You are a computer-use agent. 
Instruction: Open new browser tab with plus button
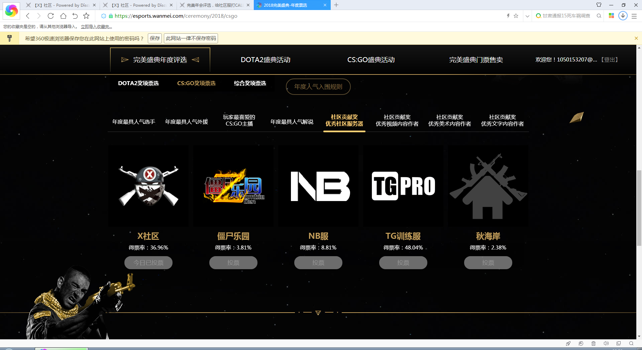pyautogui.click(x=336, y=5)
